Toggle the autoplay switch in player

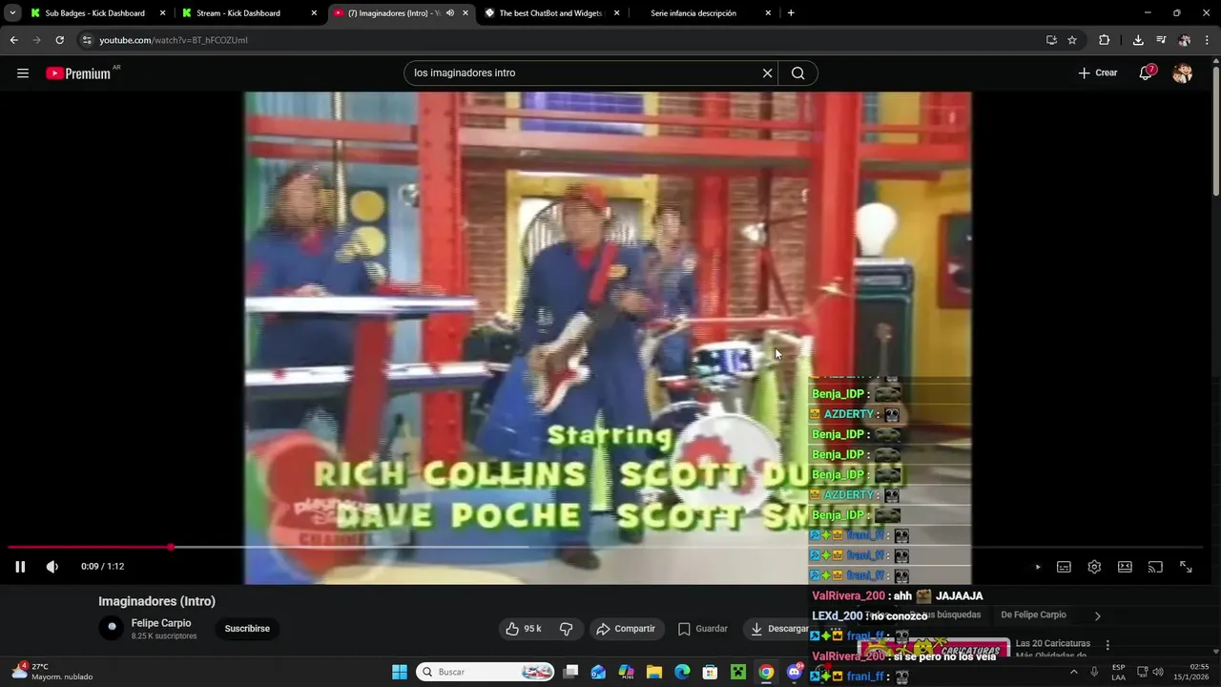pyautogui.click(x=1036, y=567)
